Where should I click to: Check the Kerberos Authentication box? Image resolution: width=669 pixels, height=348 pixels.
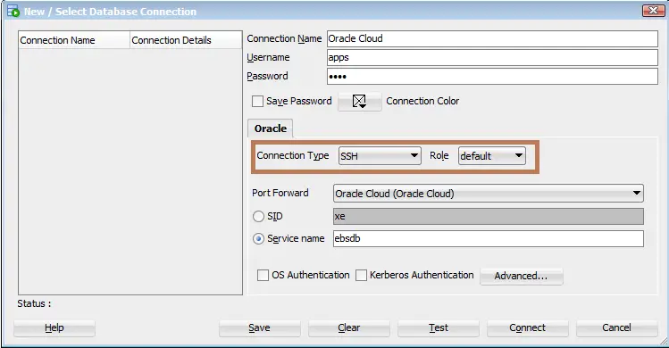coord(361,275)
